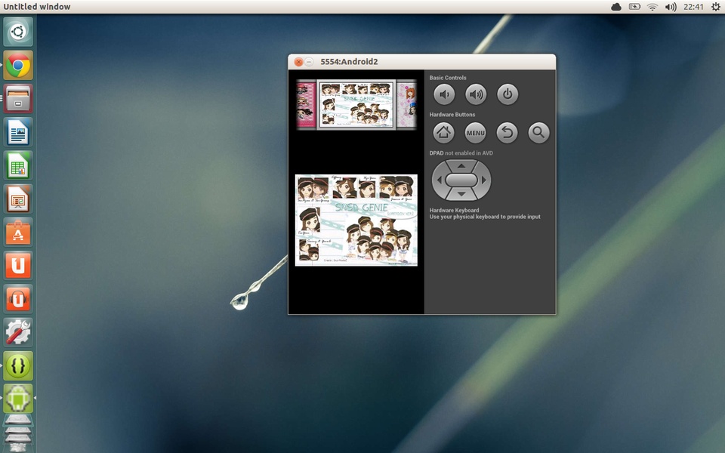
Task: Open the Wi-Fi network indicator menu
Action: pyautogui.click(x=652, y=7)
